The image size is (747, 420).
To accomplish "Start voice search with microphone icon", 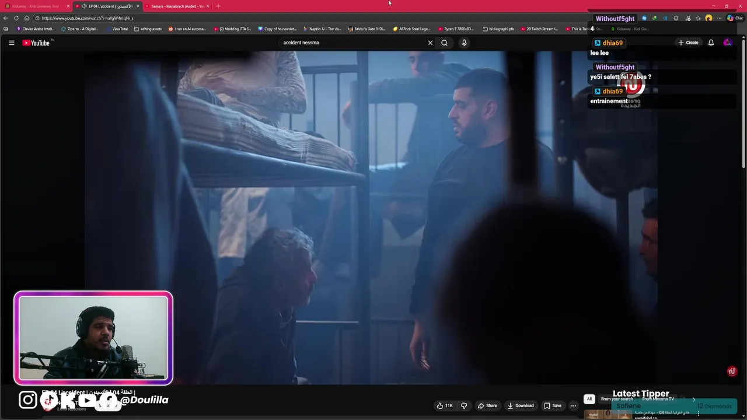I will click(x=464, y=43).
